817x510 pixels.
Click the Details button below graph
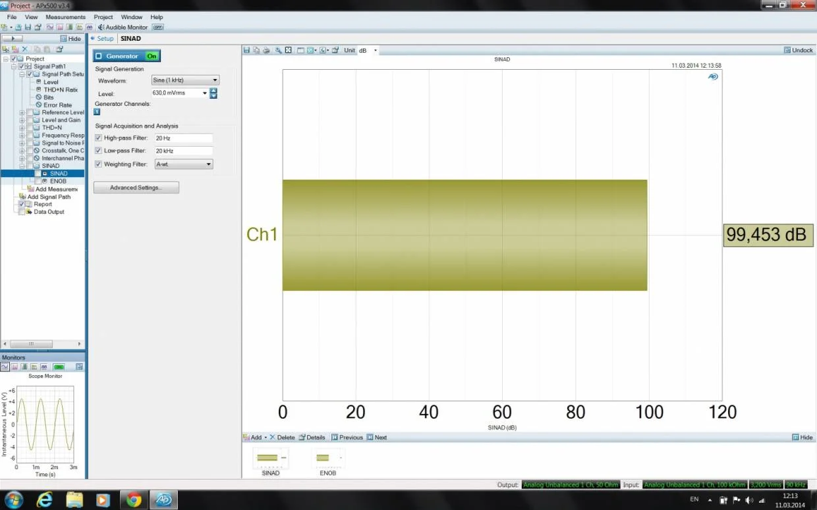(x=312, y=437)
